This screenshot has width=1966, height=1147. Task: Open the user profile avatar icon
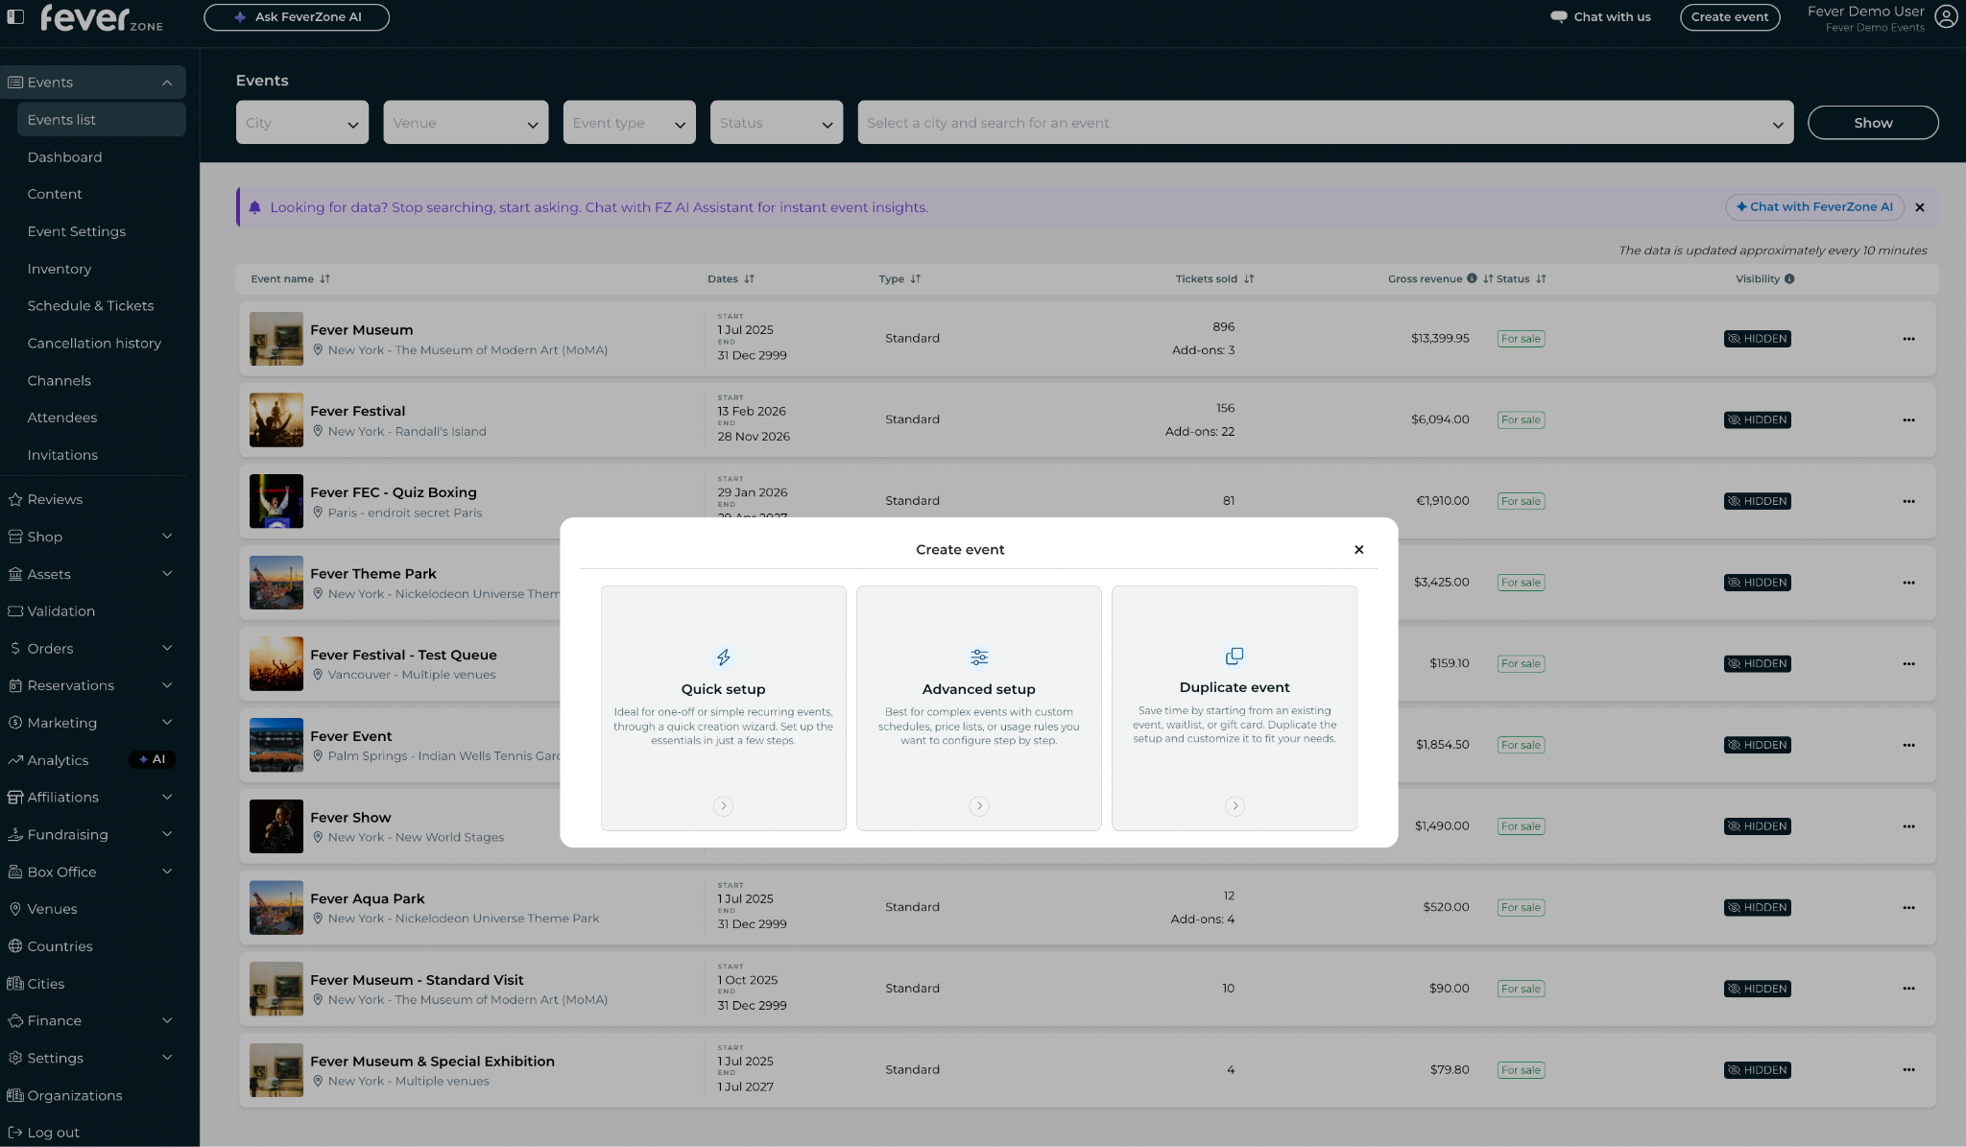click(1946, 17)
